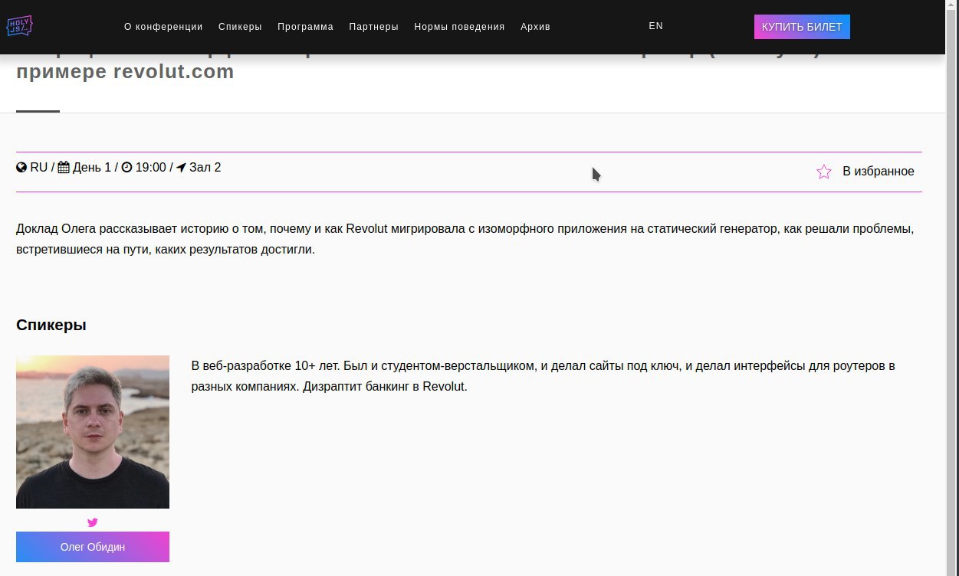Click the Олег Обидин speaker button
959x576 pixels.
[x=93, y=547]
